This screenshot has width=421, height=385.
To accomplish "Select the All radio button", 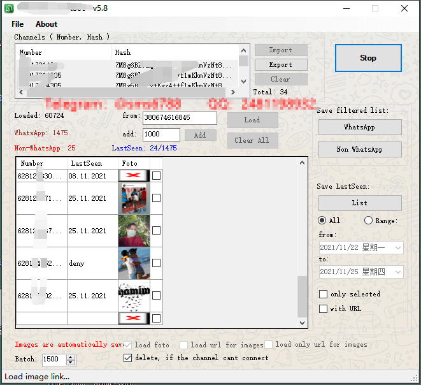I will tap(322, 221).
